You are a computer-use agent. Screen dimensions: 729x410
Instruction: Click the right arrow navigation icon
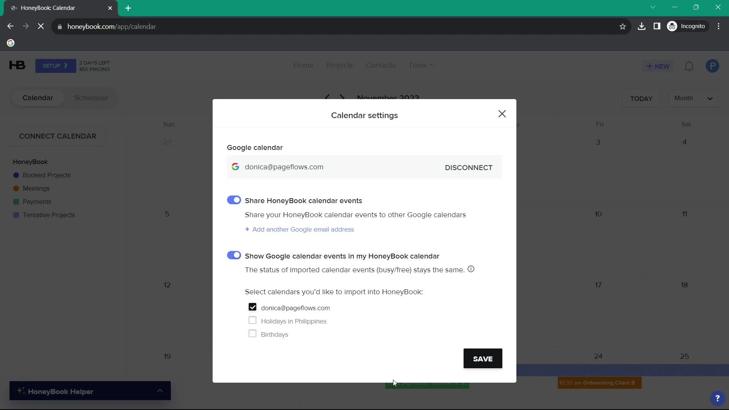tap(342, 98)
